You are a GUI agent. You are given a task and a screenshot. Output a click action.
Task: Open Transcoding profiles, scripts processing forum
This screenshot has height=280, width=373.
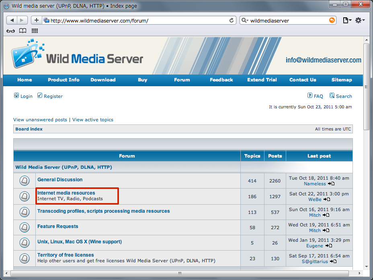point(103,211)
